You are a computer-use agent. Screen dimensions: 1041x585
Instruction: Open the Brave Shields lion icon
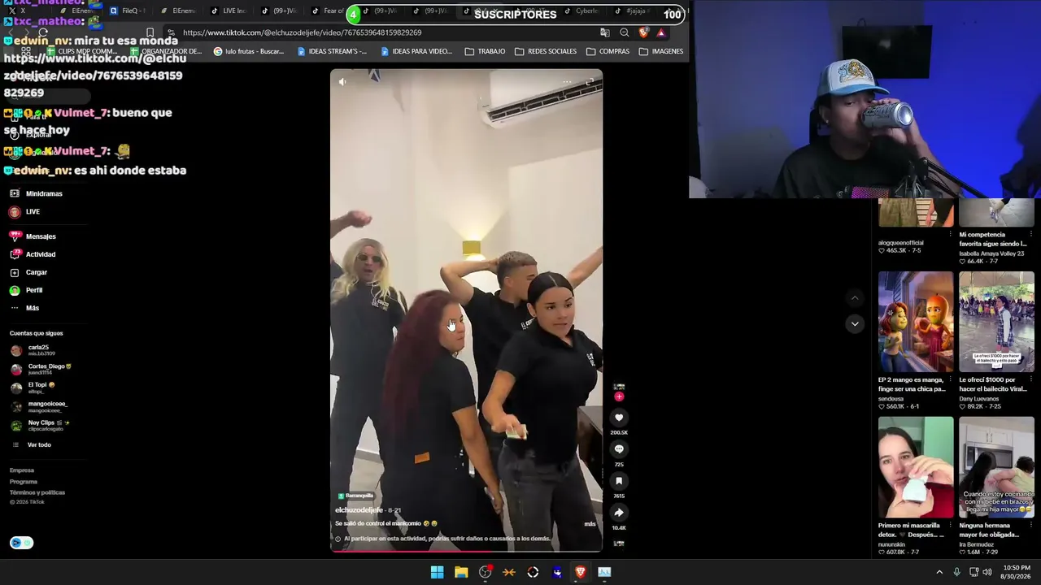[x=643, y=32]
